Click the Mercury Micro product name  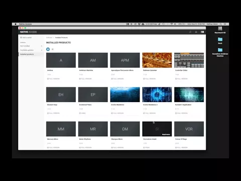coord(53,139)
